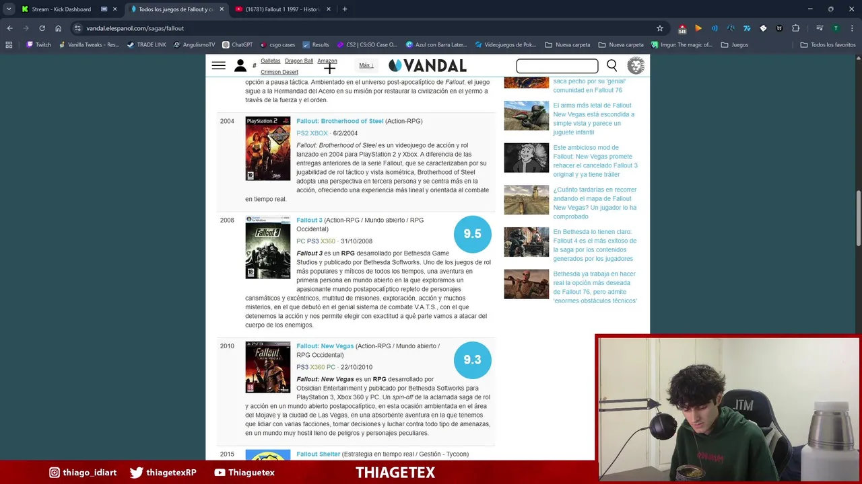Image resolution: width=862 pixels, height=484 pixels.
Task: Open the green T profile avatar
Action: coord(836,28)
